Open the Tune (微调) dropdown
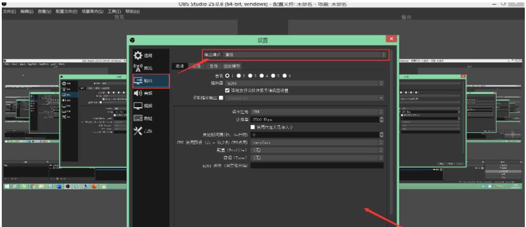The height and width of the screenshot is (227, 526). click(x=317, y=158)
